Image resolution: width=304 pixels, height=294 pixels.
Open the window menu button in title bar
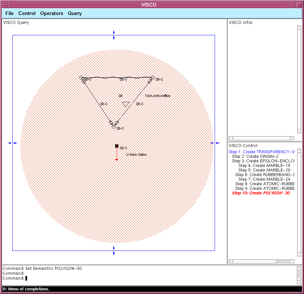pos(5,5)
